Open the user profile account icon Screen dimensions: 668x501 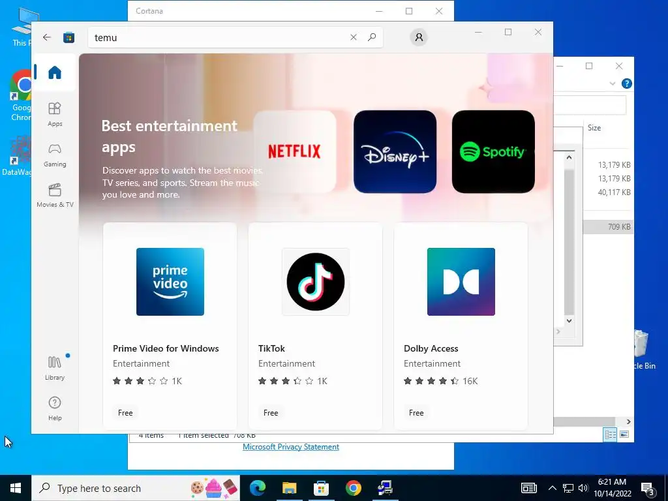click(419, 37)
